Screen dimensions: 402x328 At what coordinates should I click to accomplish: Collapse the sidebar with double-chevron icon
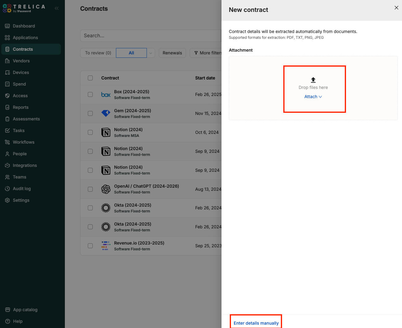click(57, 8)
